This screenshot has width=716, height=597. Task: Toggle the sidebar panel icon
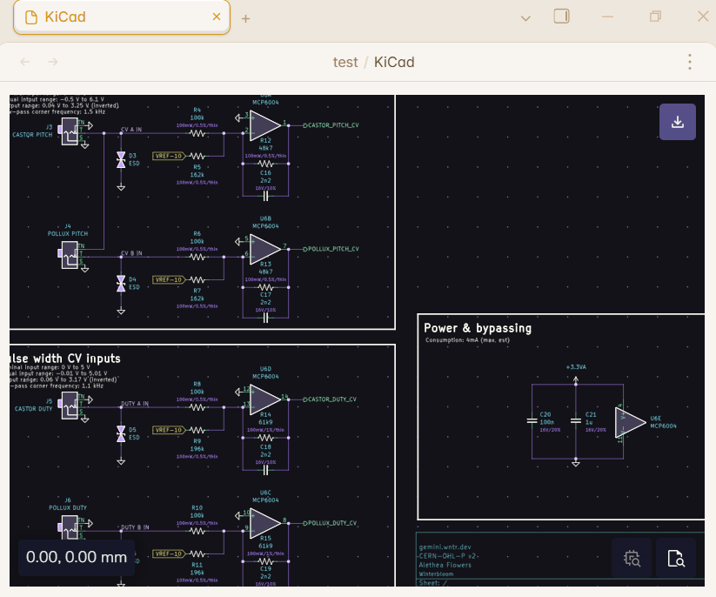pyautogui.click(x=561, y=17)
